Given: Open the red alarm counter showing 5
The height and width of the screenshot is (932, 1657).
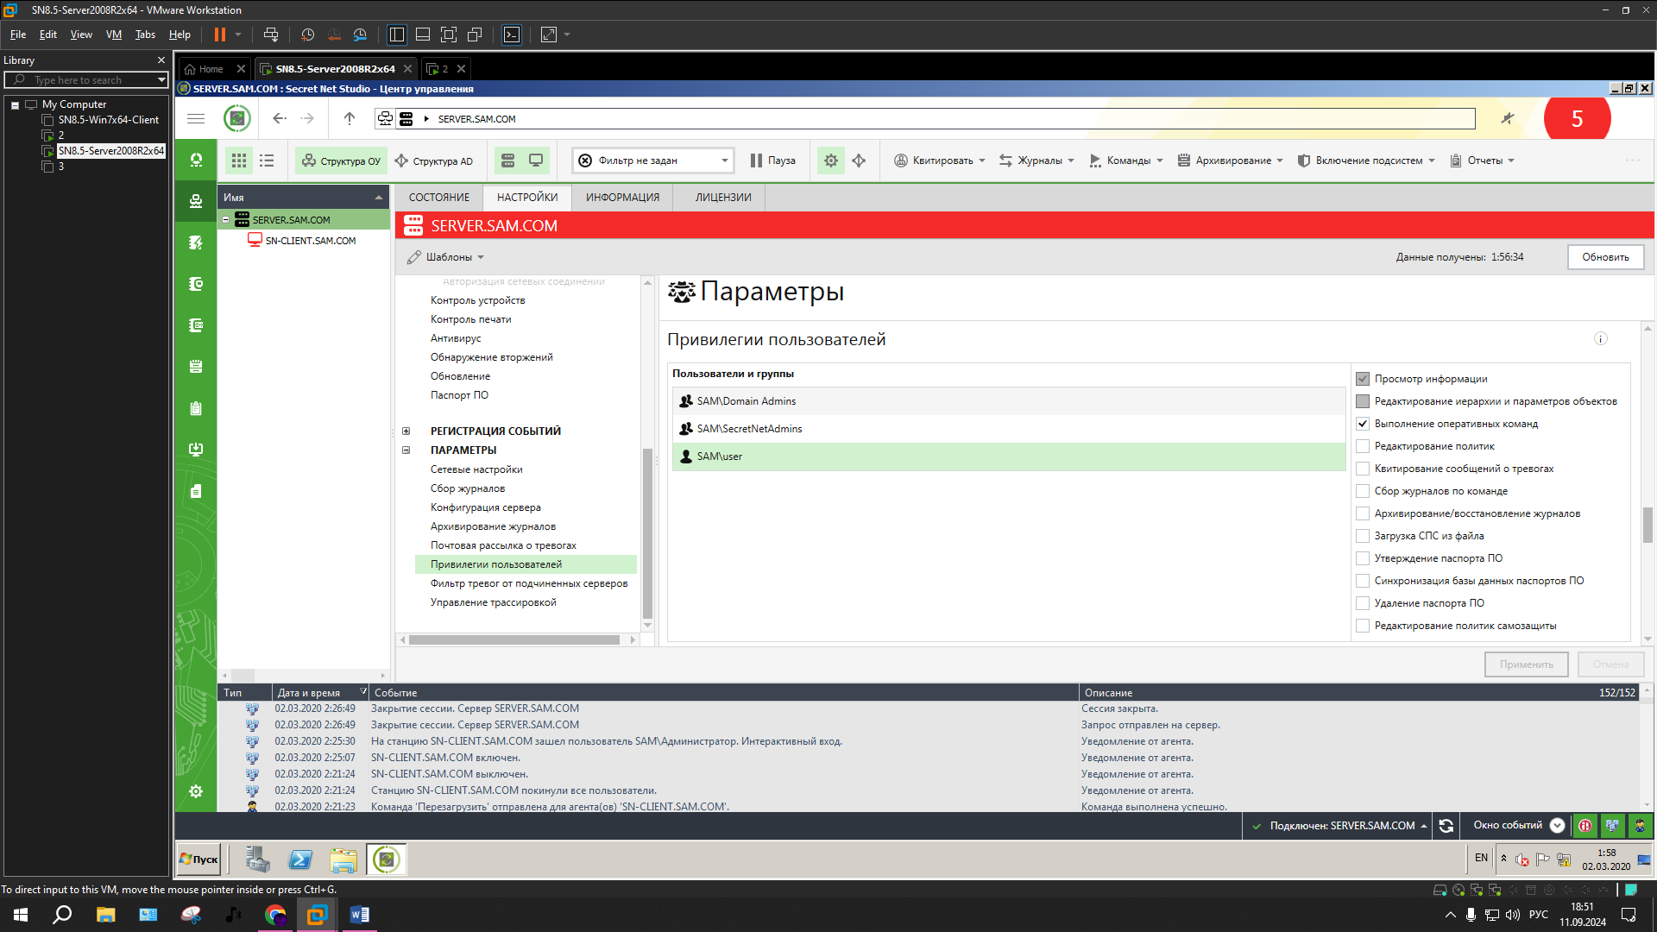Looking at the screenshot, I should (1577, 119).
